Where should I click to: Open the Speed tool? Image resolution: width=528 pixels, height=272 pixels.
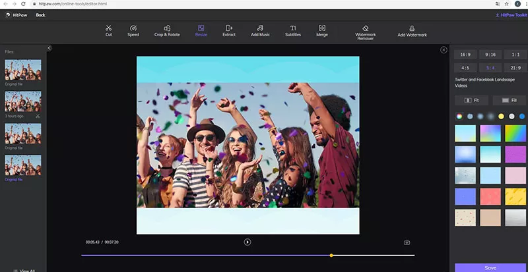pyautogui.click(x=133, y=30)
